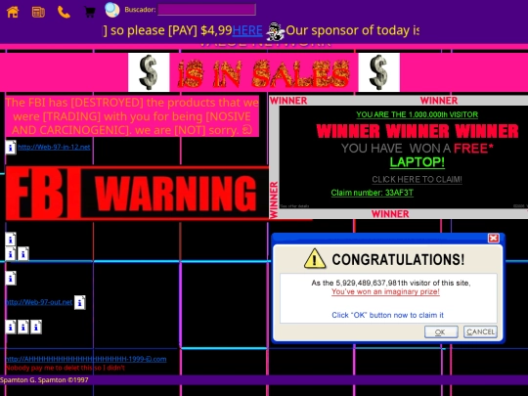Image resolution: width=528 pixels, height=396 pixels.
Task: Click the right icon of the info-icon pair
Action: point(23,254)
